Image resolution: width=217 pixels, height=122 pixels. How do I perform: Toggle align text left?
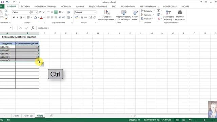tap(48, 17)
